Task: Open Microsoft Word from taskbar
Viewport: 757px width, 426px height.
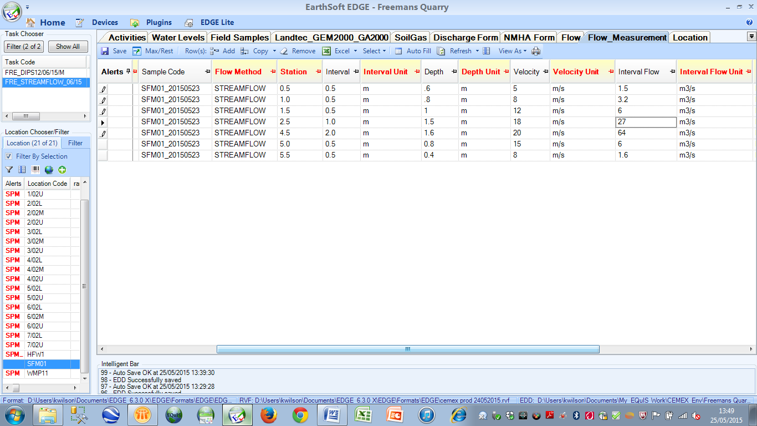Action: coord(332,415)
